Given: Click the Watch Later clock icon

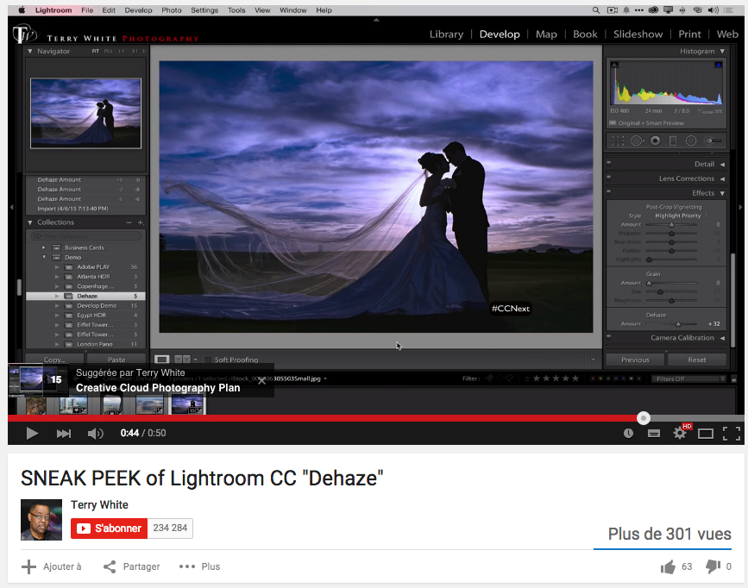Looking at the screenshot, I should tap(628, 433).
